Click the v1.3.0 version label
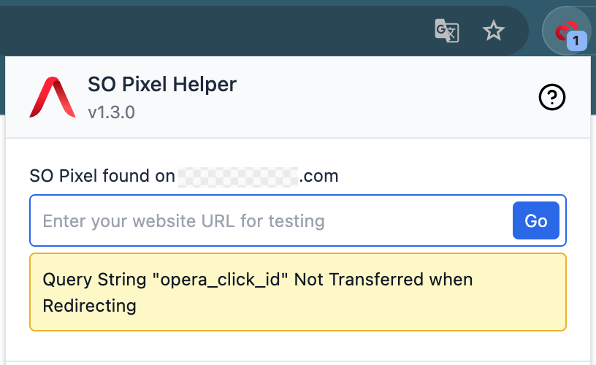Screen dimensions: 596x365 [x=111, y=113]
